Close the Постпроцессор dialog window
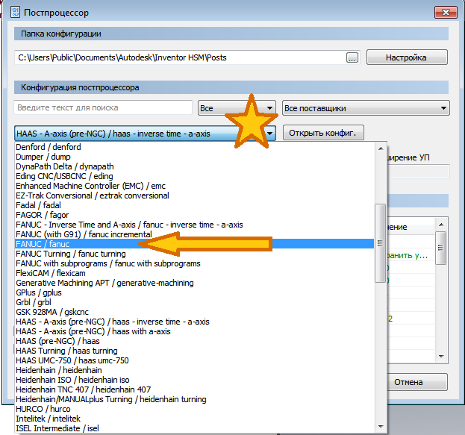465x435 pixels. [x=446, y=13]
